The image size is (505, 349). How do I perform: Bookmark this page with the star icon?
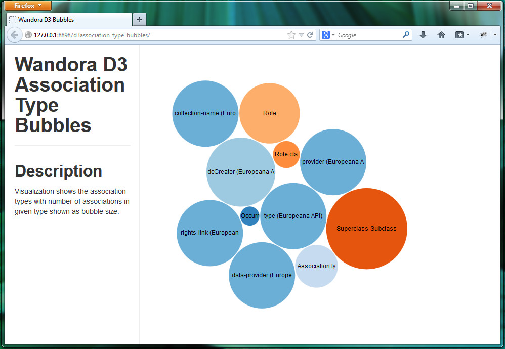pos(291,35)
